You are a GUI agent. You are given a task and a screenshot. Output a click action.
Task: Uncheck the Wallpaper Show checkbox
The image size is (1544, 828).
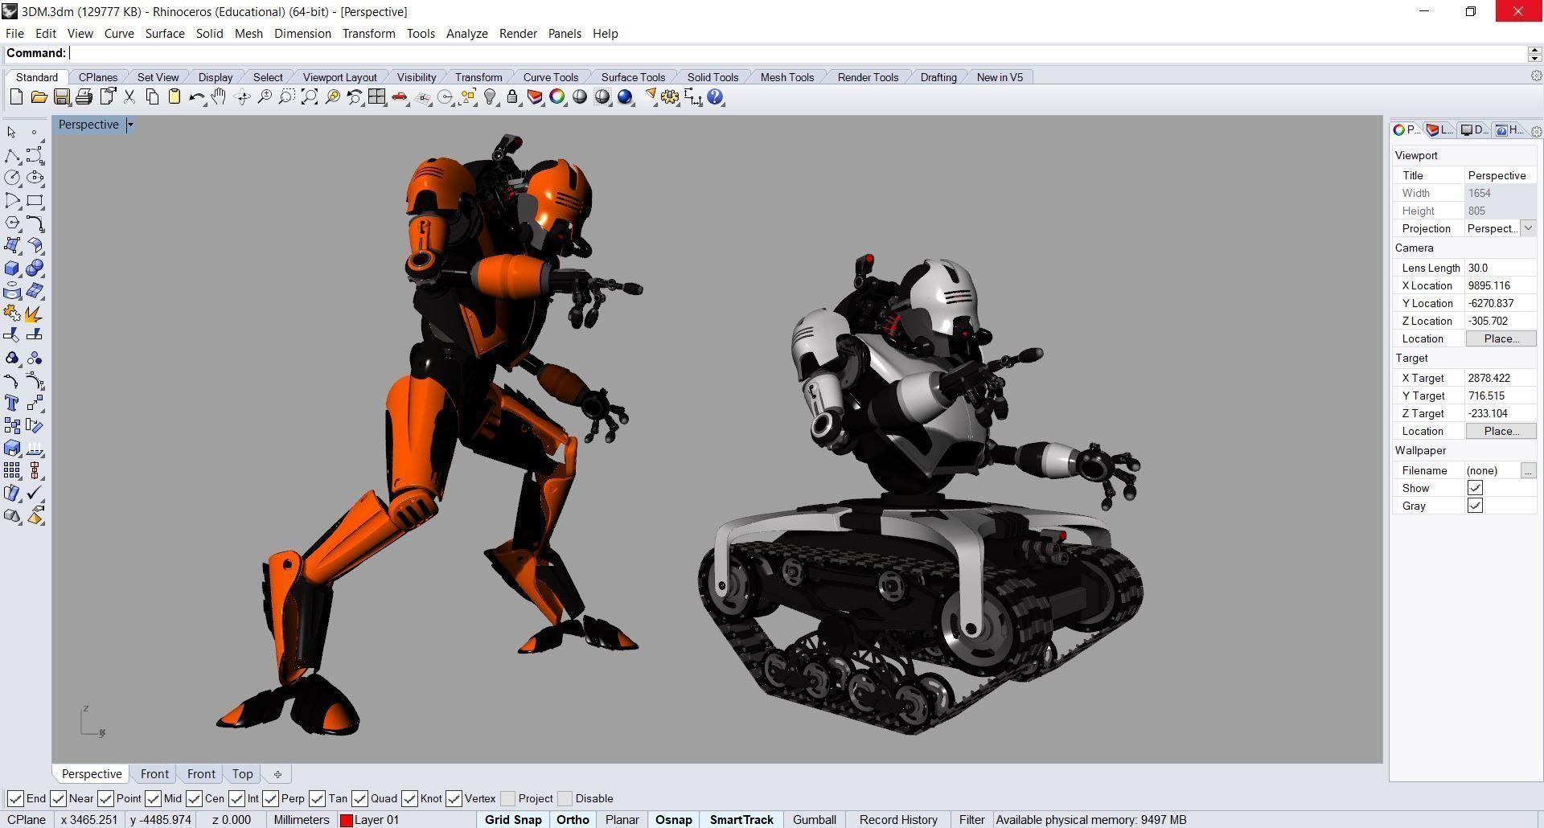[1475, 488]
